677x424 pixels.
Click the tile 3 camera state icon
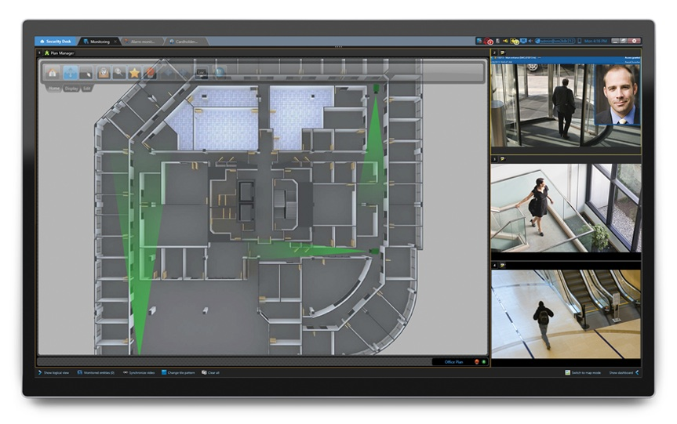[x=503, y=159]
